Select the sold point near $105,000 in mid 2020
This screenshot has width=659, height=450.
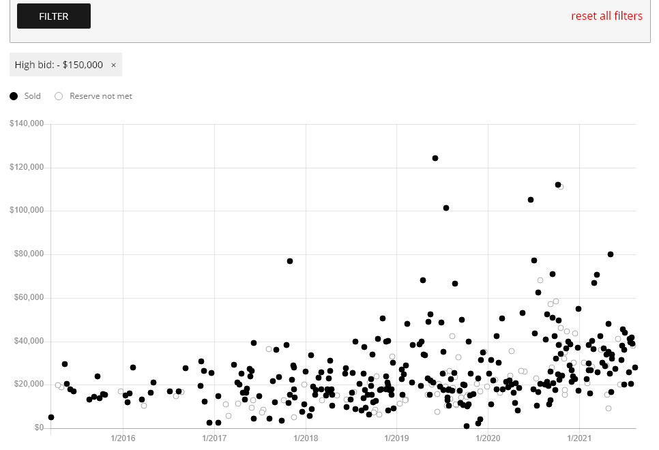coord(530,200)
